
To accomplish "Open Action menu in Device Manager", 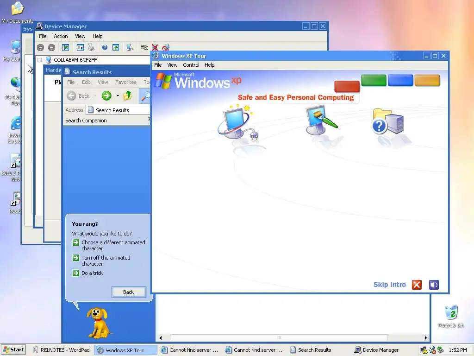I will pos(61,36).
